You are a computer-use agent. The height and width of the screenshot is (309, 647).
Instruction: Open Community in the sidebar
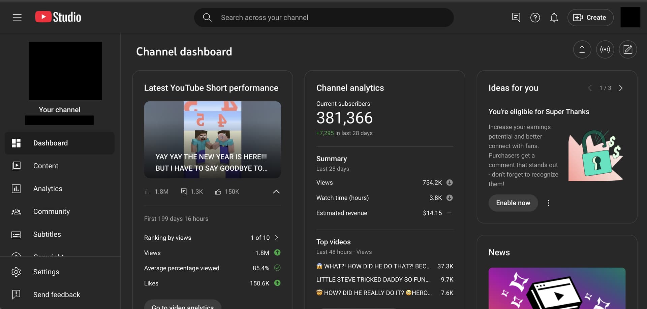(x=60, y=212)
